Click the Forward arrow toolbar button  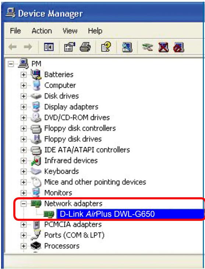point(28,47)
